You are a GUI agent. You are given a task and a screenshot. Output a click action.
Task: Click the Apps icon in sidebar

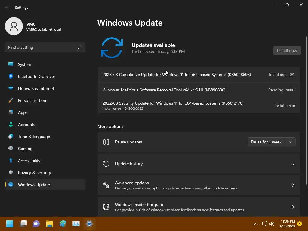pyautogui.click(x=11, y=112)
